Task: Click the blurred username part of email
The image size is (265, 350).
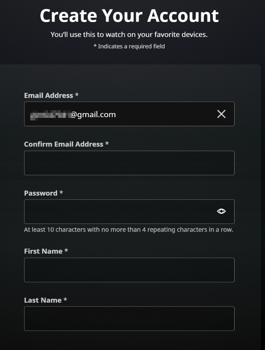Action: point(50,115)
